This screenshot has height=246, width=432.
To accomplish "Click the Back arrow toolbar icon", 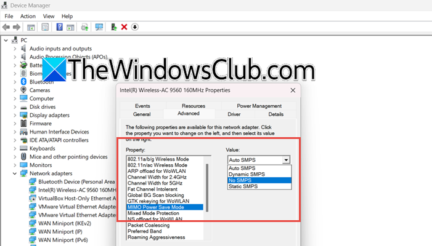I will (x=6, y=27).
